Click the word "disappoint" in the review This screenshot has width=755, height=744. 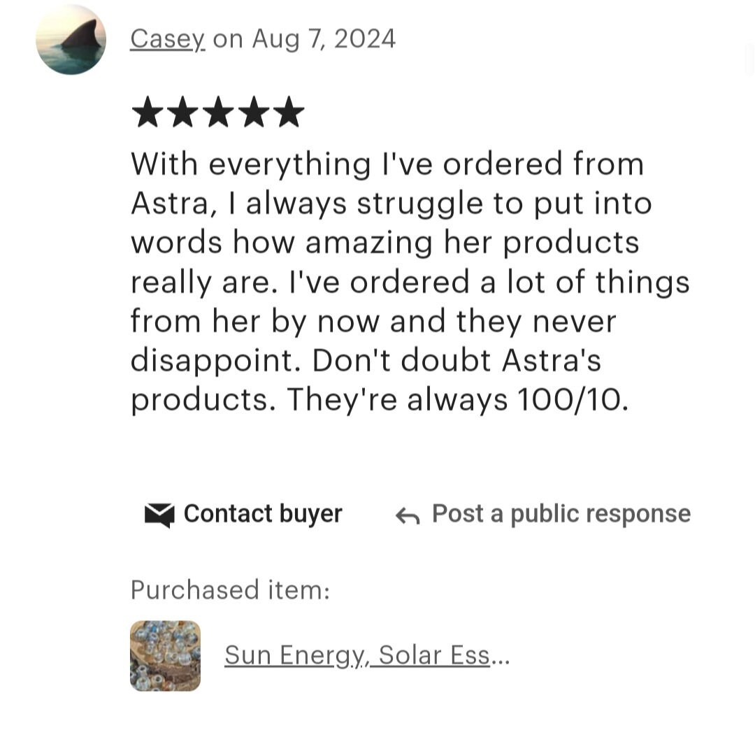click(x=212, y=362)
